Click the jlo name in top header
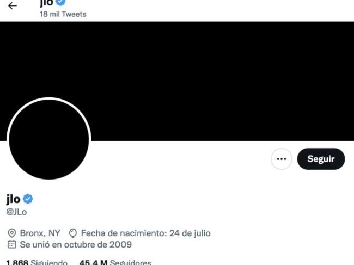 click(x=47, y=3)
